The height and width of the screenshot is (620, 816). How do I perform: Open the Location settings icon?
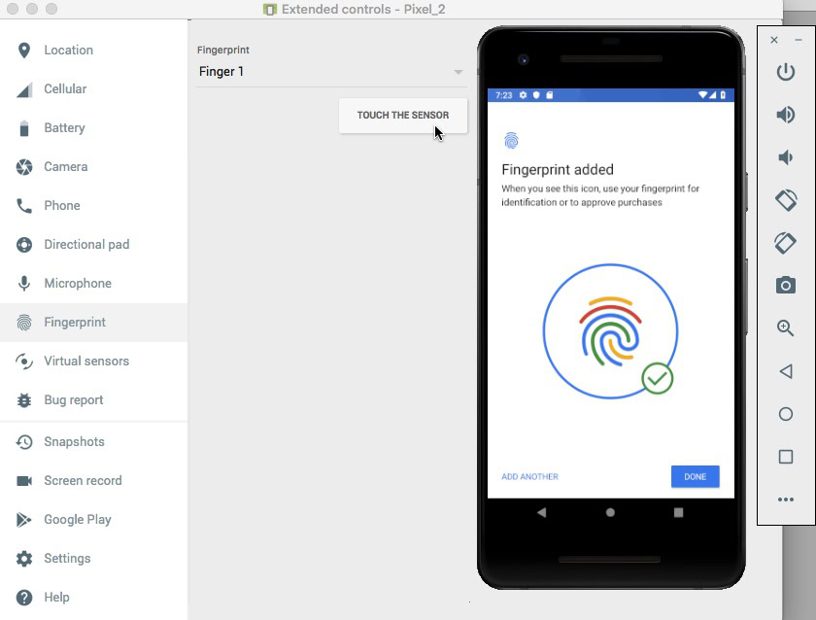(x=24, y=50)
